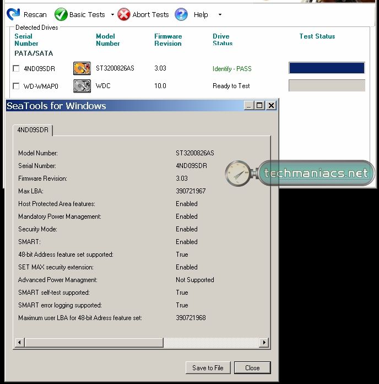Click the Maximum user LBA value 390721968
The height and width of the screenshot is (384, 379).
[191, 318]
